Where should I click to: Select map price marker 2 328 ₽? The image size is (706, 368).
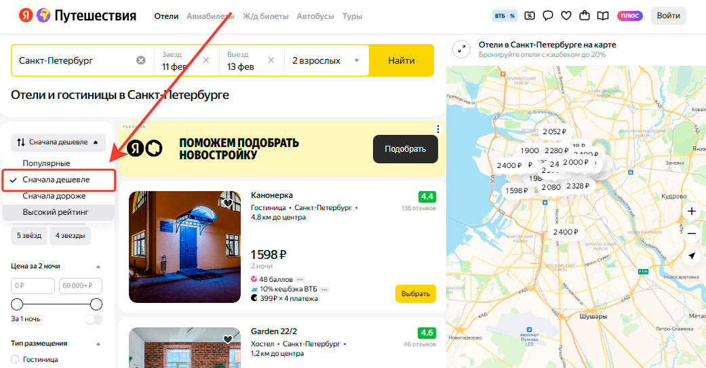[x=578, y=186]
